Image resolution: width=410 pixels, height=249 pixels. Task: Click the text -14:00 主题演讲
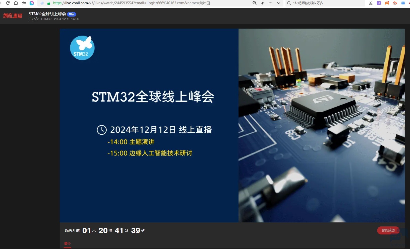tap(131, 142)
